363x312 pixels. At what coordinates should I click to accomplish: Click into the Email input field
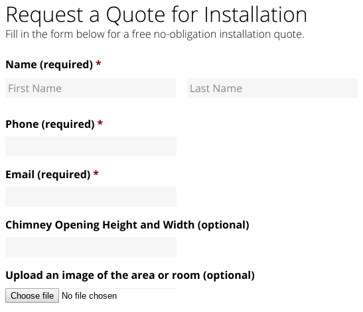tap(91, 197)
